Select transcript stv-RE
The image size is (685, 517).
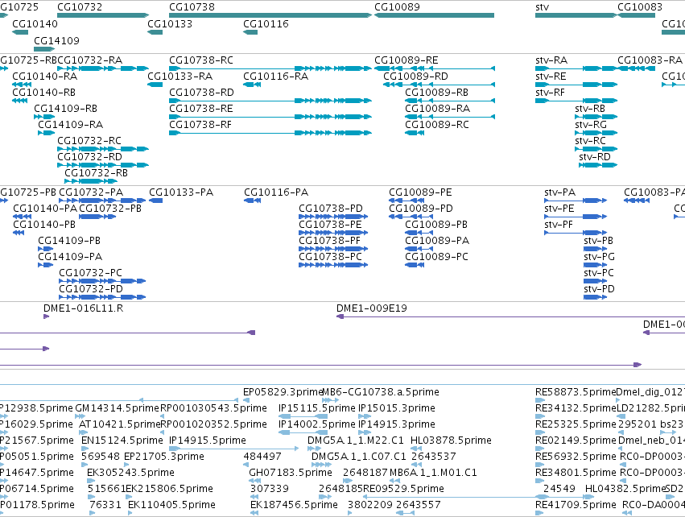pos(551,76)
